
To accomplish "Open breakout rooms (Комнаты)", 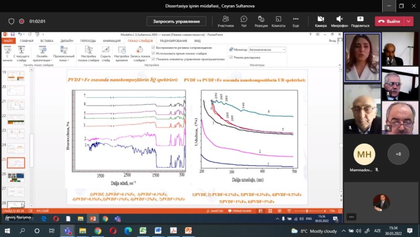I will click(278, 21).
